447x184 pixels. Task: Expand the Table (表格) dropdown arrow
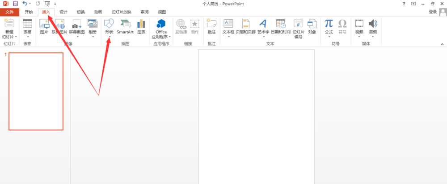pyautogui.click(x=27, y=37)
